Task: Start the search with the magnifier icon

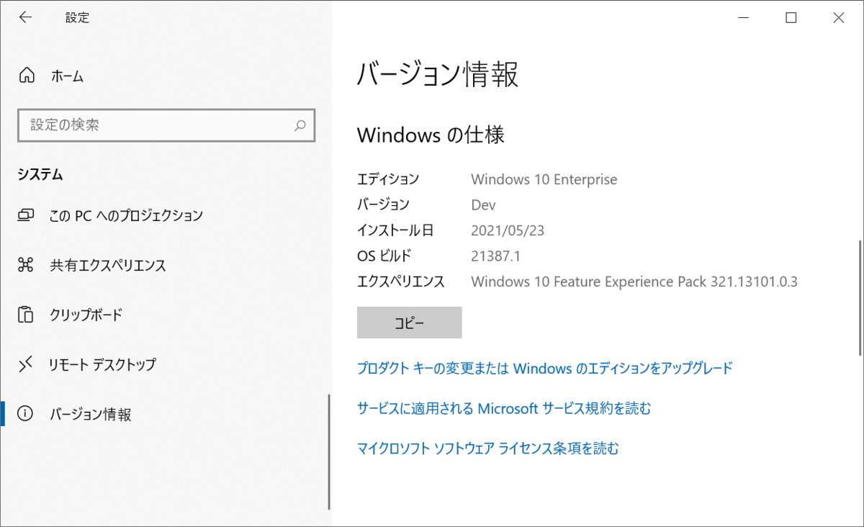Action: tap(300, 125)
